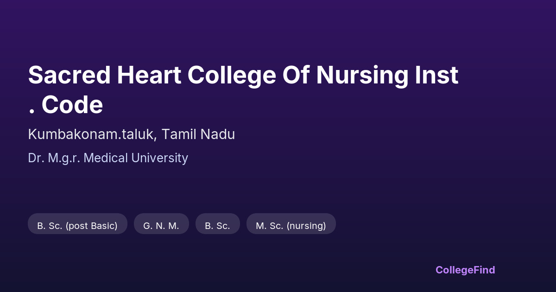Click 'Dr. M.g.r.' in the affiliation text
The height and width of the screenshot is (292, 556).
pos(54,158)
